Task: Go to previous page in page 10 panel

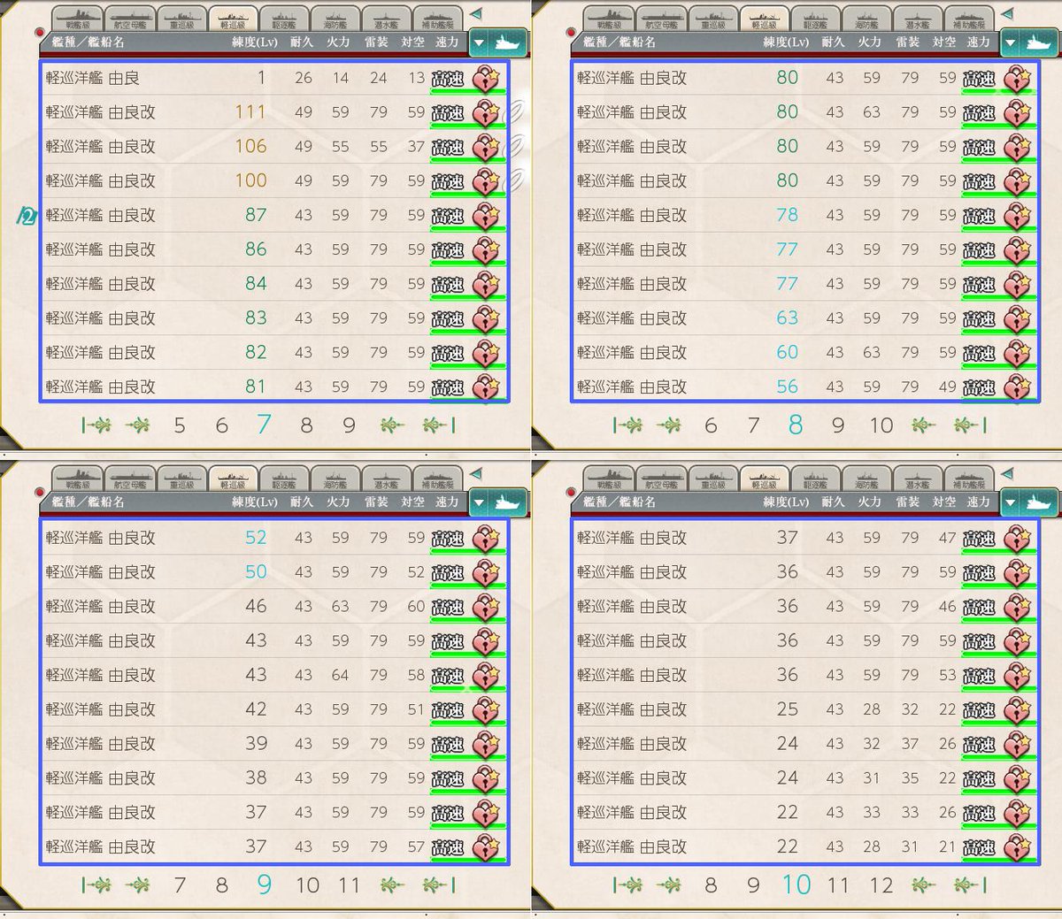Action: [x=668, y=885]
